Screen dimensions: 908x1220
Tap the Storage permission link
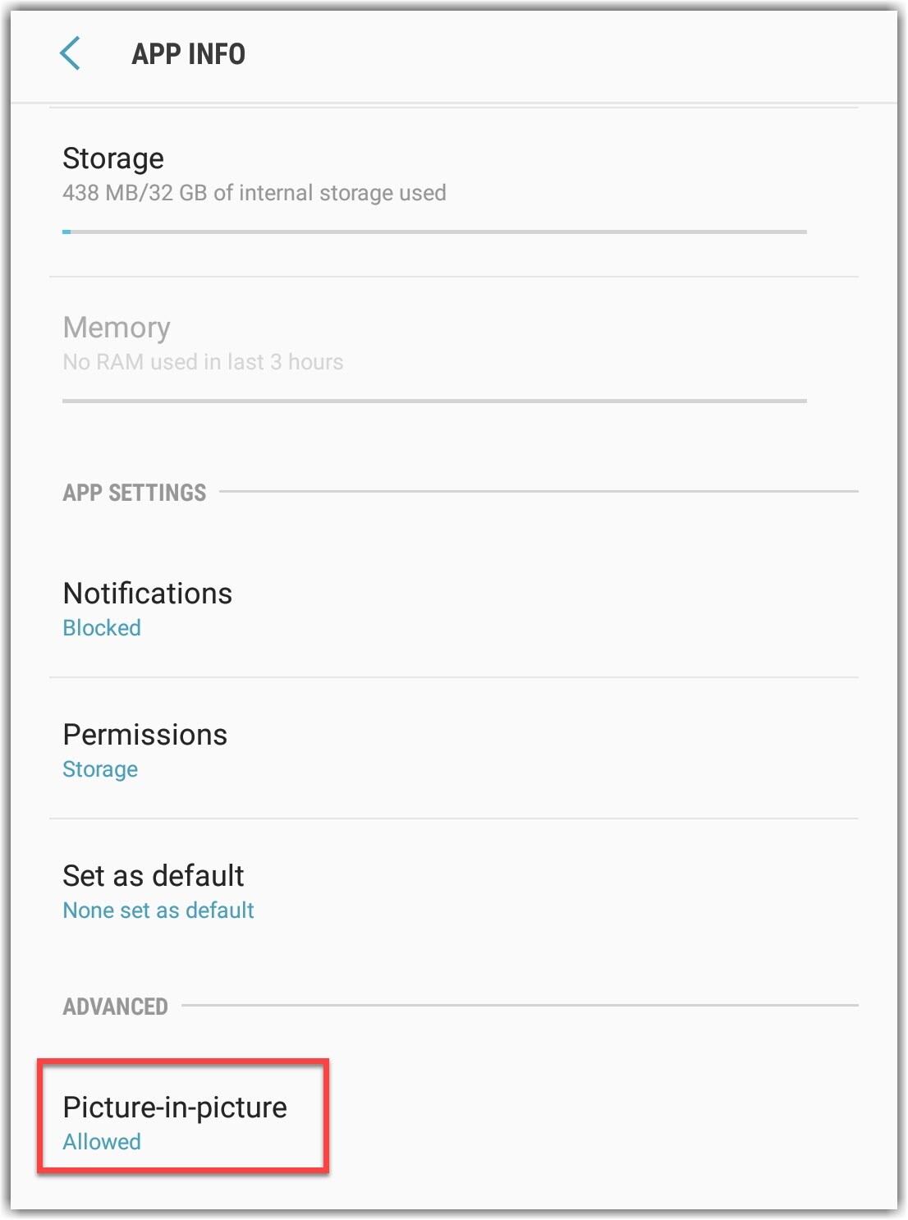pyautogui.click(x=100, y=769)
